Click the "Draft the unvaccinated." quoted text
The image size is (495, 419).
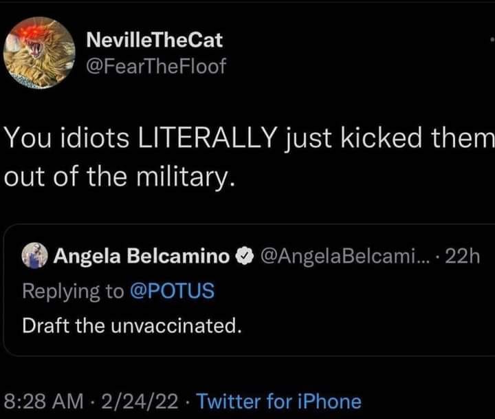[x=132, y=325]
